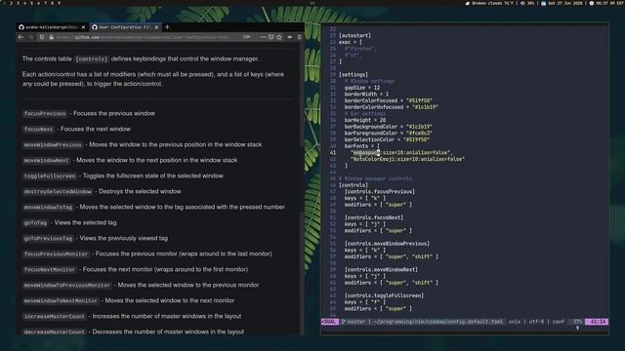Bookmark this page with the star icon

click(x=279, y=37)
